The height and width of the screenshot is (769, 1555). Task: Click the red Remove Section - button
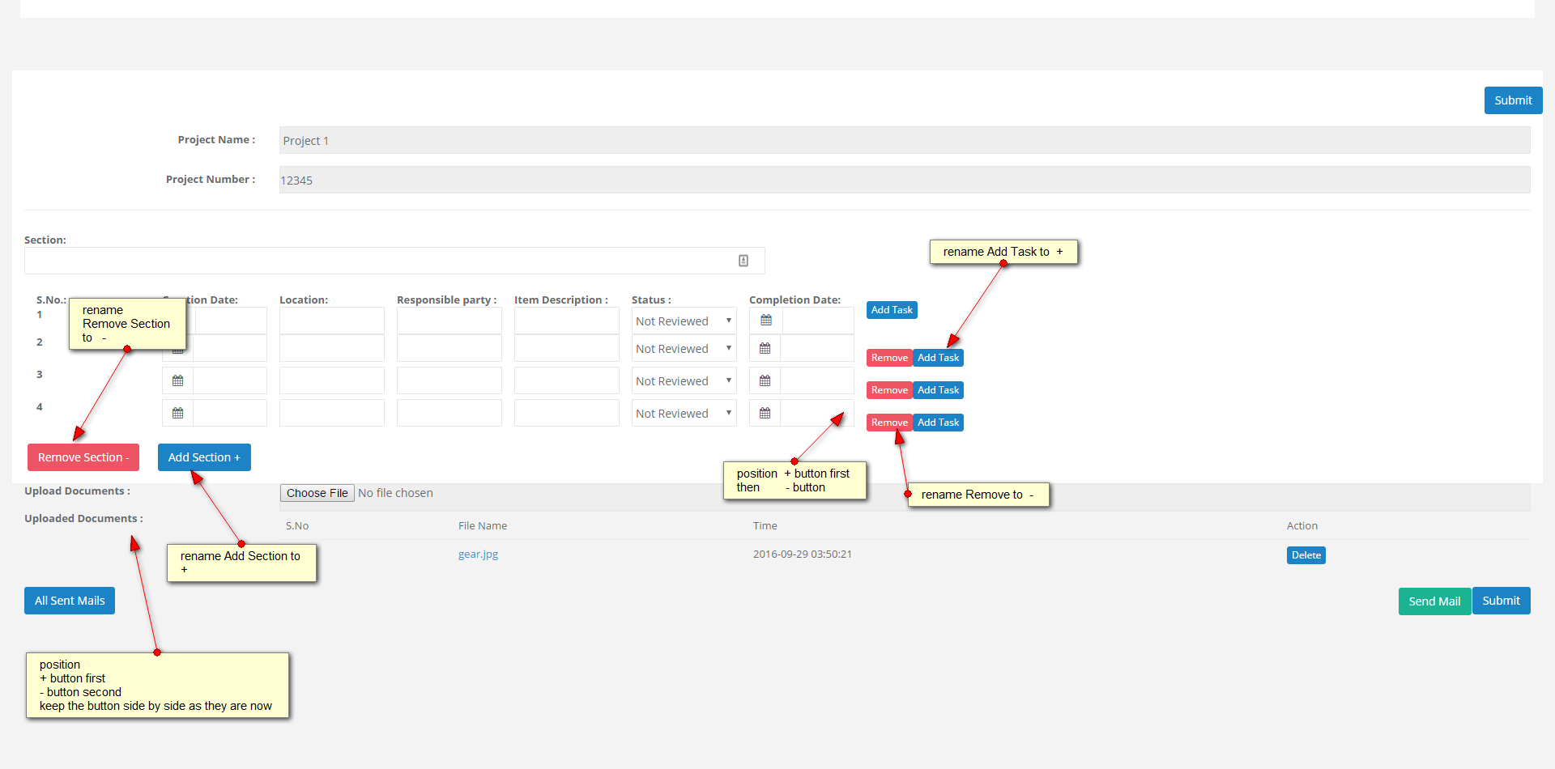[x=83, y=457]
